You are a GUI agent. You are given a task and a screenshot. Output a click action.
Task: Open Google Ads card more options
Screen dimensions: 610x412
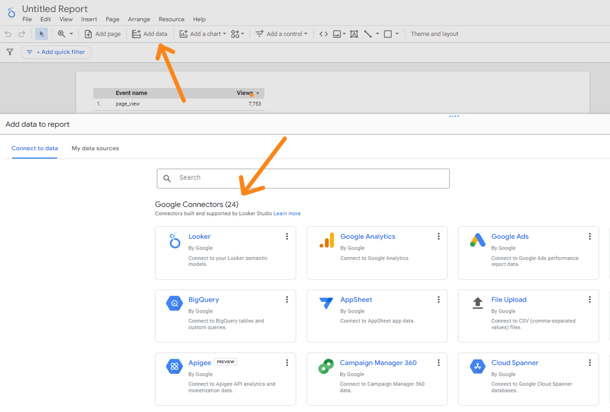click(590, 236)
